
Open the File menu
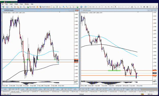tap(3, 4)
